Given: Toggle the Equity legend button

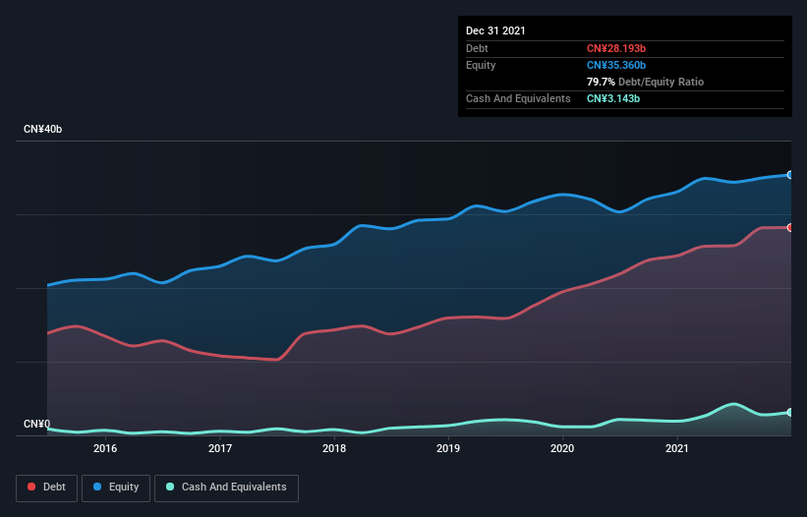Looking at the screenshot, I should 116,488.
